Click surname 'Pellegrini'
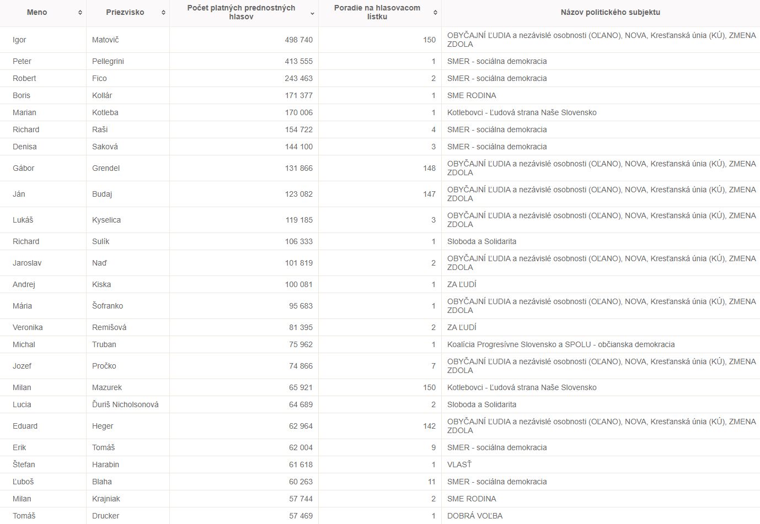This screenshot has height=524, width=760. pyautogui.click(x=108, y=61)
